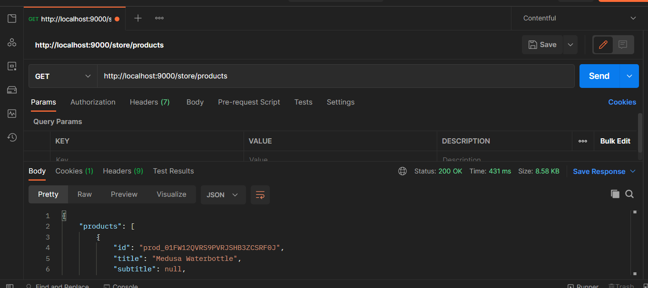The width and height of the screenshot is (648, 288).
Task: Open the Contentful environment selector
Action: pos(579,18)
